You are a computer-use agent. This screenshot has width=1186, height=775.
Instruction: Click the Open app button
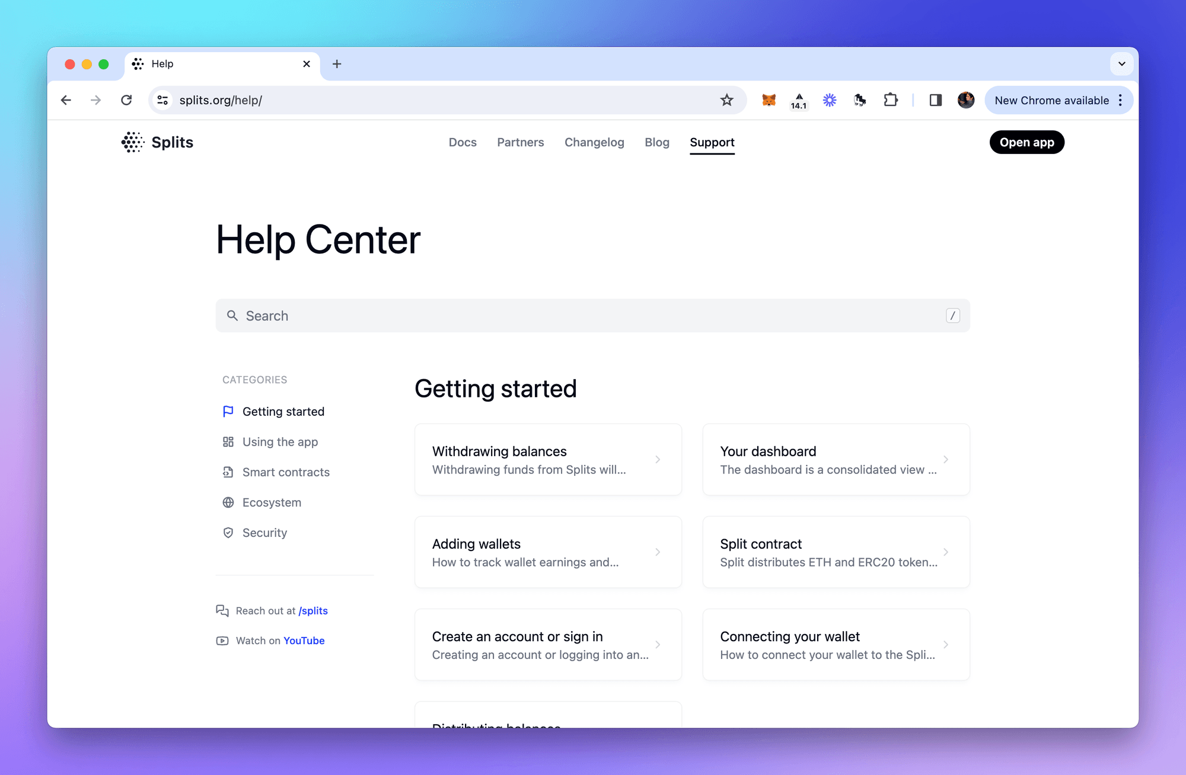click(1026, 142)
